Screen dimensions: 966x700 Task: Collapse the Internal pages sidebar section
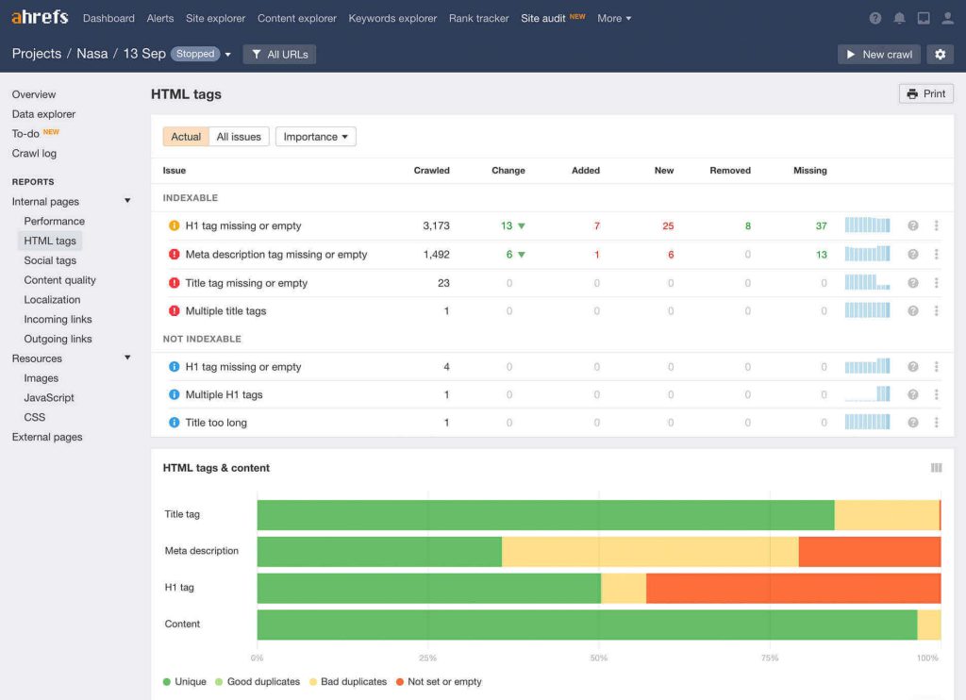(x=126, y=200)
